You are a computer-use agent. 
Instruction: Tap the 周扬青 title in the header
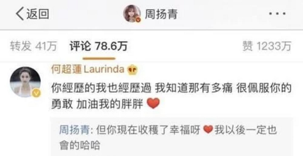161,14
